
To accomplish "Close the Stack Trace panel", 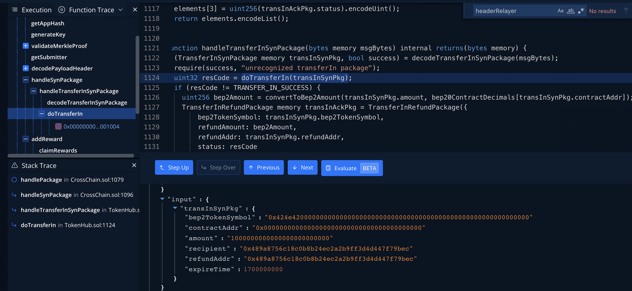I will tap(134, 166).
